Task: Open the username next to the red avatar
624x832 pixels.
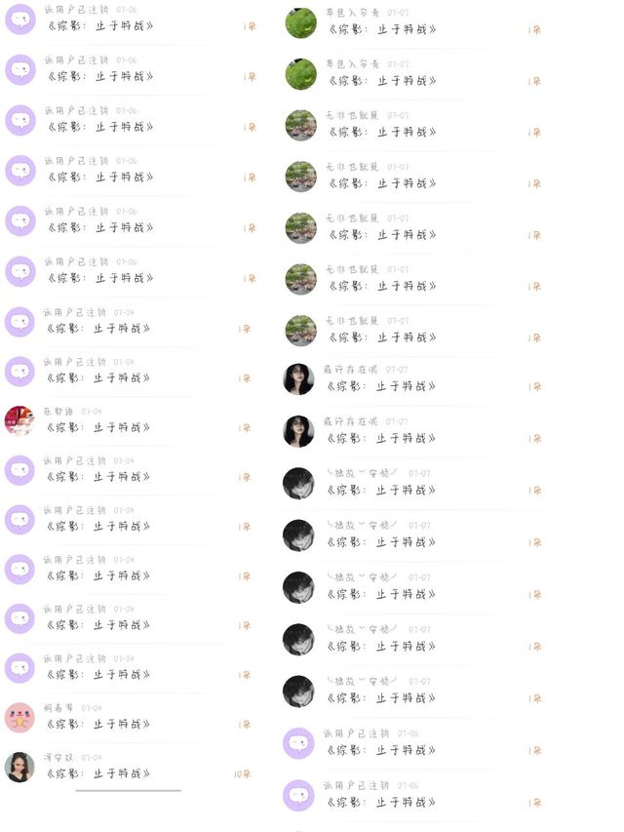Action: pyautogui.click(x=59, y=412)
